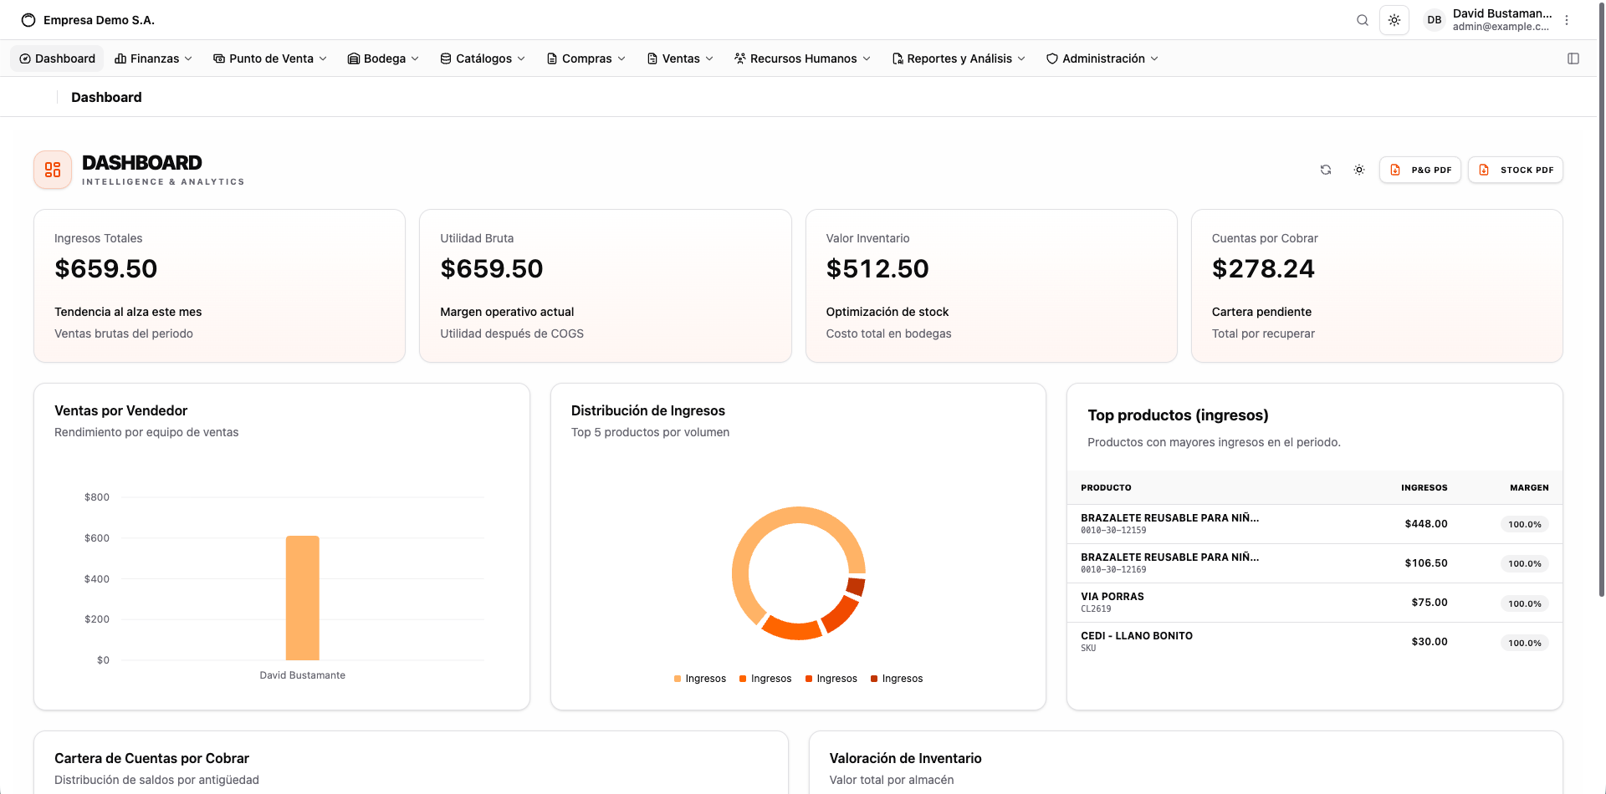Toggle the right sidebar panel icon
This screenshot has width=1606, height=794.
tap(1573, 59)
